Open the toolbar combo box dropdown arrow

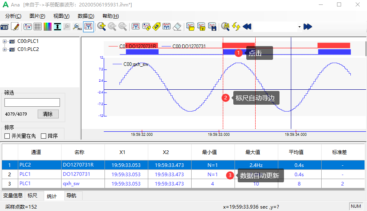299,27
